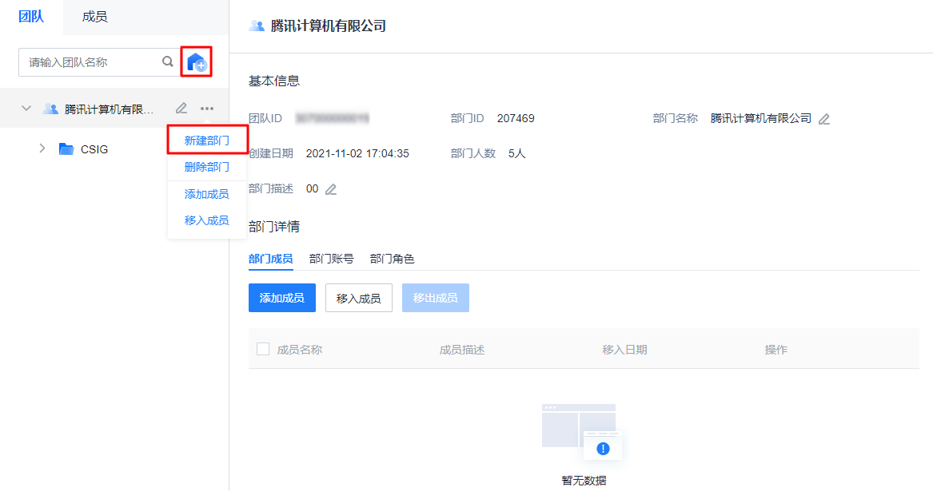Click the blue 添加成员 button
The height and width of the screenshot is (491, 933).
click(x=282, y=298)
